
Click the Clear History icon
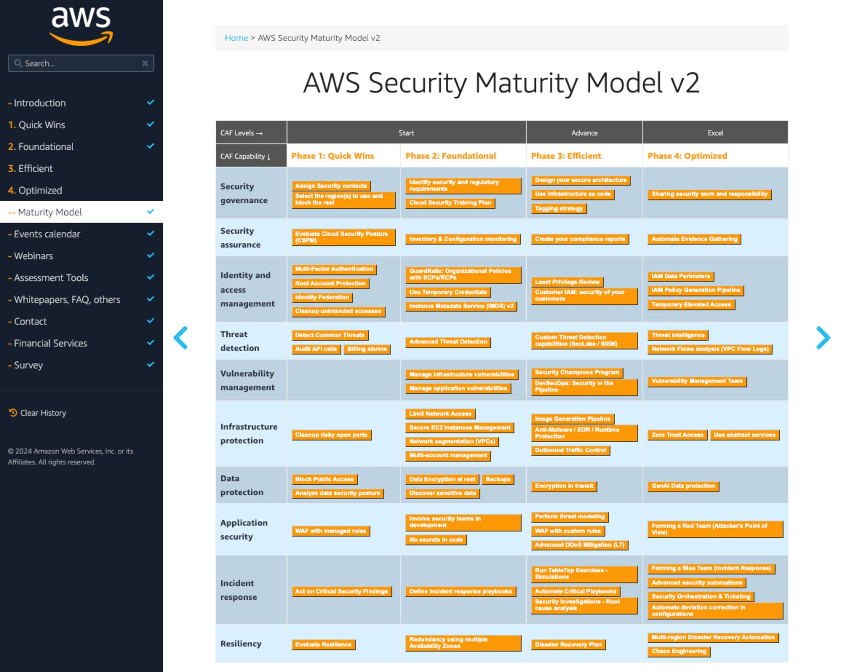[x=13, y=412]
